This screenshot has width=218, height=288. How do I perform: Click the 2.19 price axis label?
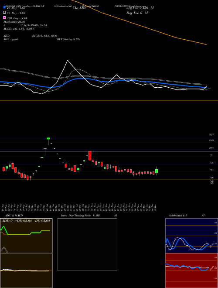pyautogui.click(x=211, y=141)
